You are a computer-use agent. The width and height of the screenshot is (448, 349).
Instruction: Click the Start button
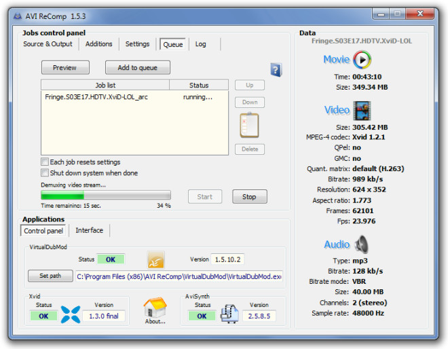click(x=205, y=197)
